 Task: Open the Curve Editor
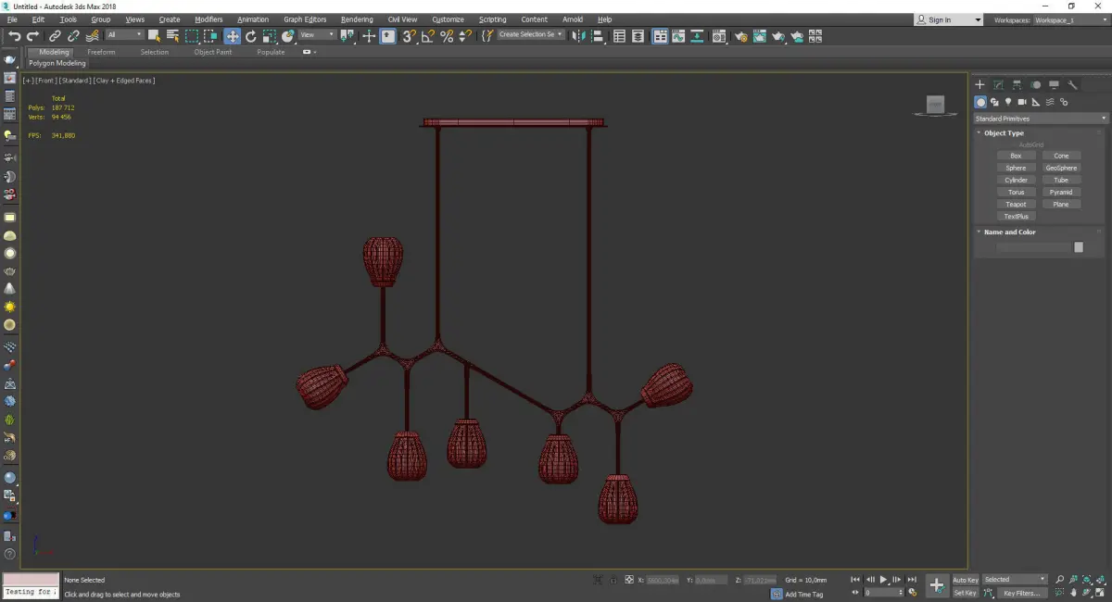point(678,36)
